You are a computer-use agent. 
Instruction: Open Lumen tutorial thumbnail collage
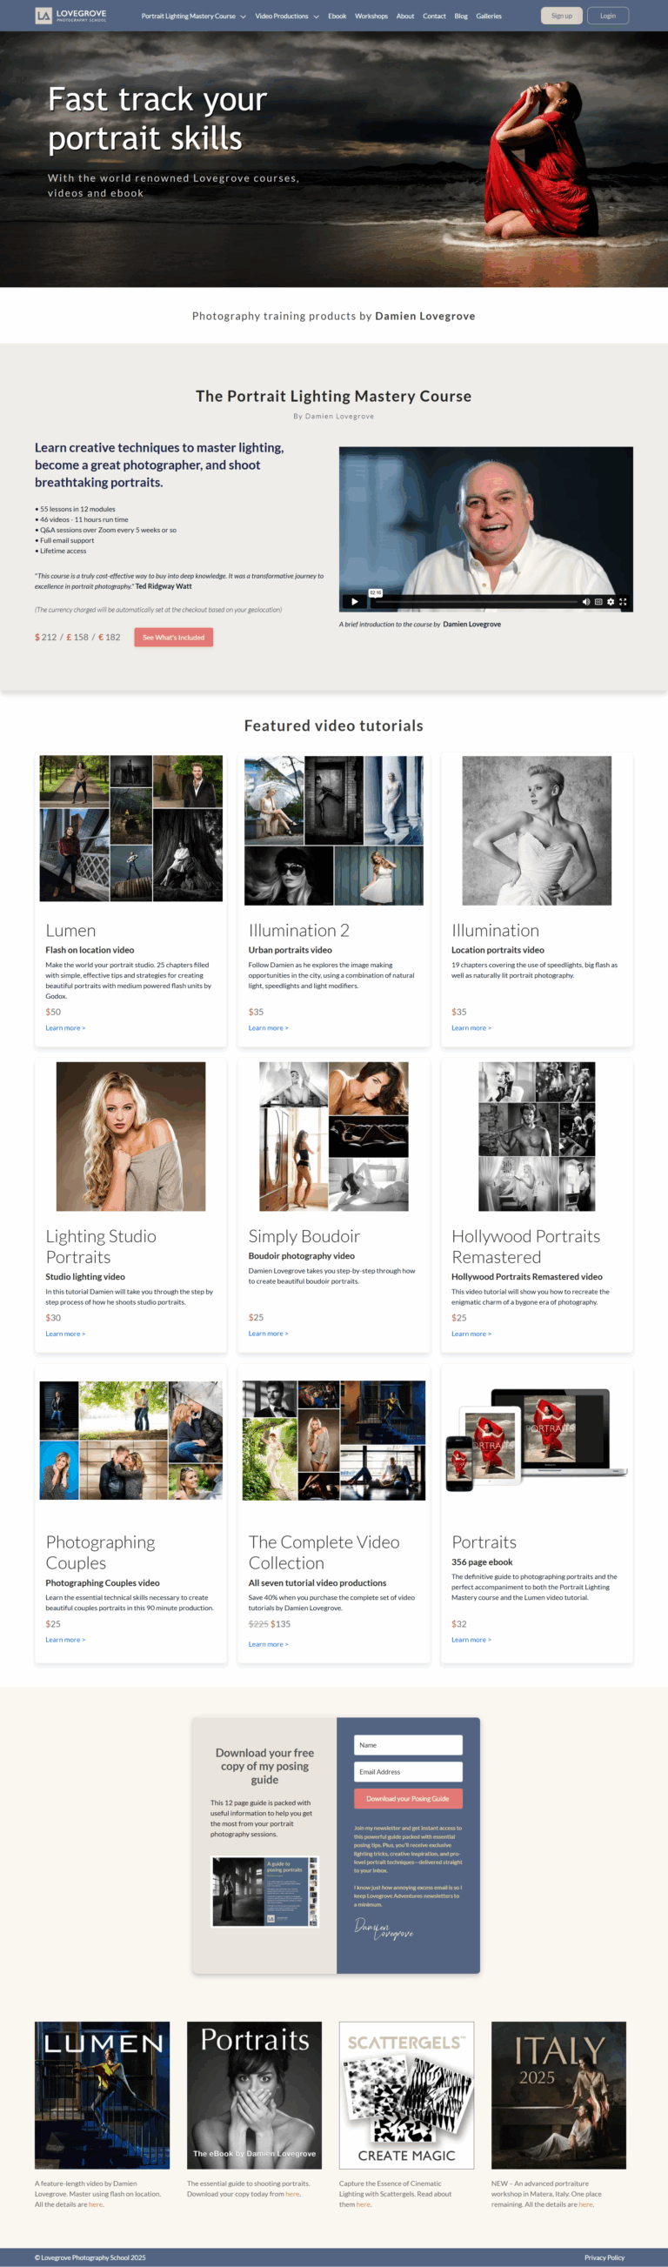(x=131, y=829)
